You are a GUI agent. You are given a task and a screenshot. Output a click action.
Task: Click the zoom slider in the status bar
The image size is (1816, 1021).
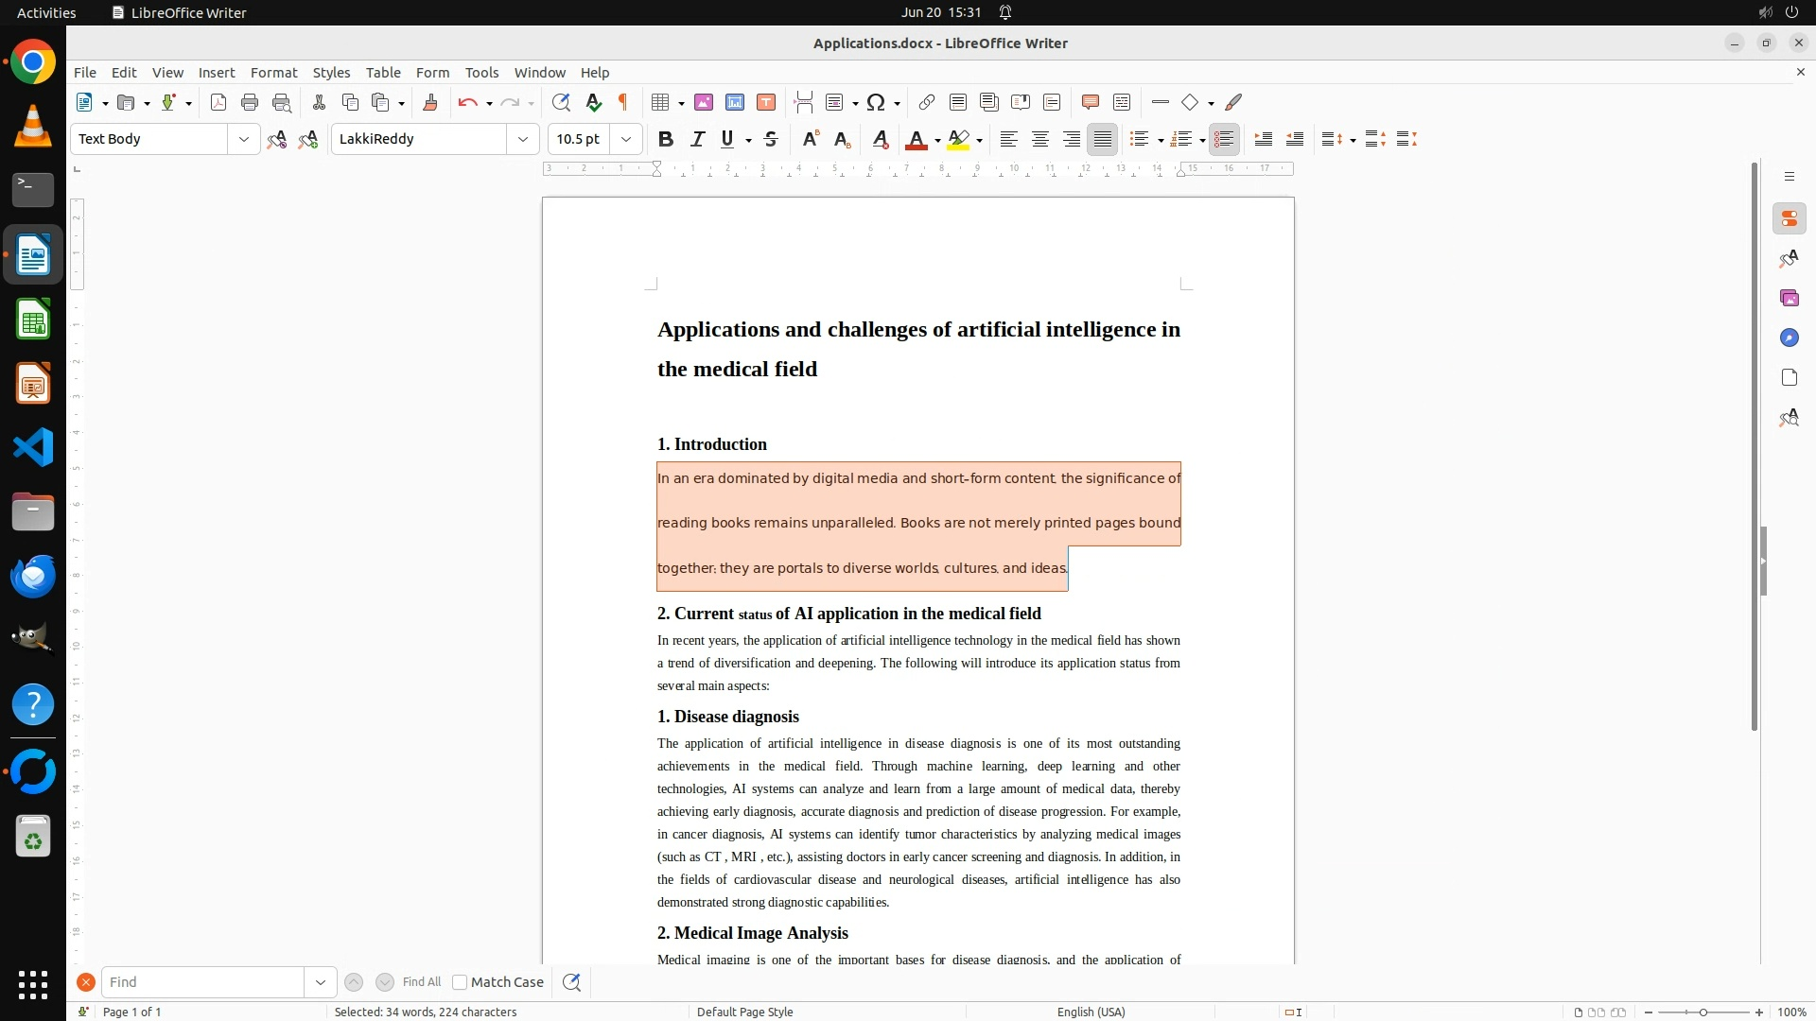point(1702,1012)
